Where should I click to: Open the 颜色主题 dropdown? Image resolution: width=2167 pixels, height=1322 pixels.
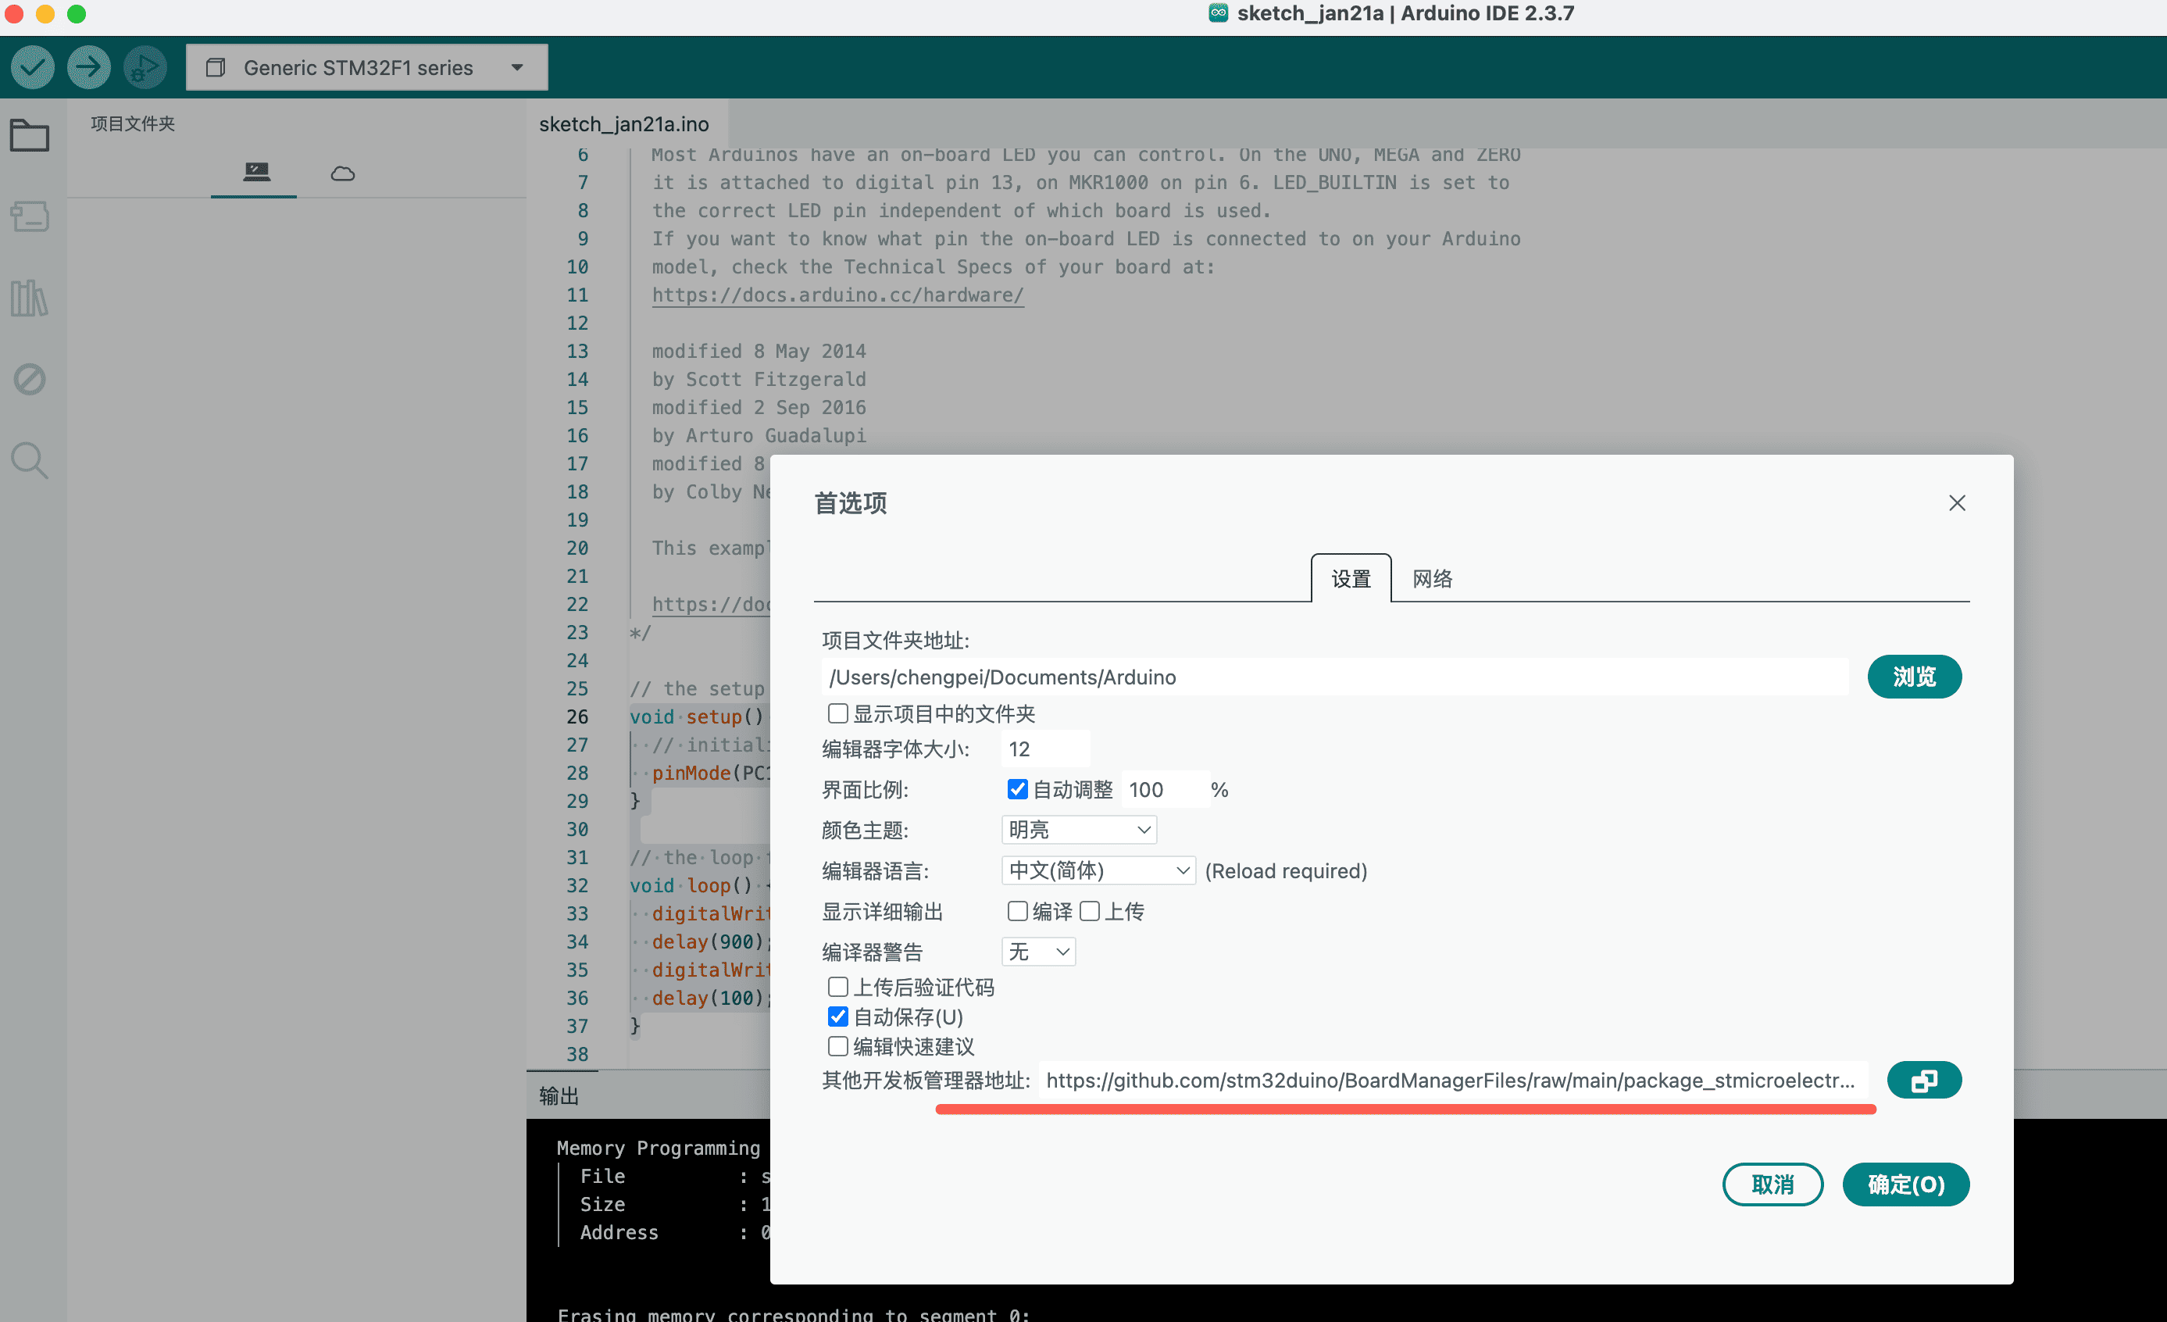1079,830
